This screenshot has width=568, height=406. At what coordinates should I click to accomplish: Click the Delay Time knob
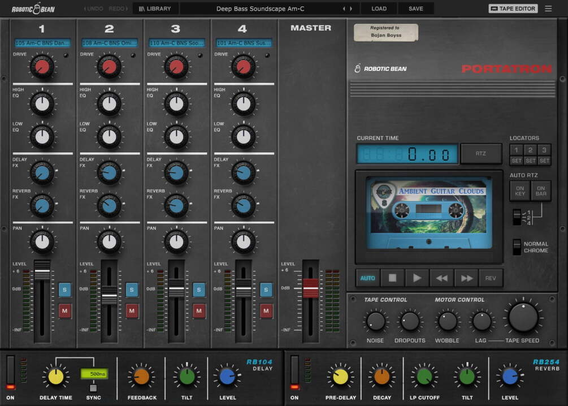(56, 377)
